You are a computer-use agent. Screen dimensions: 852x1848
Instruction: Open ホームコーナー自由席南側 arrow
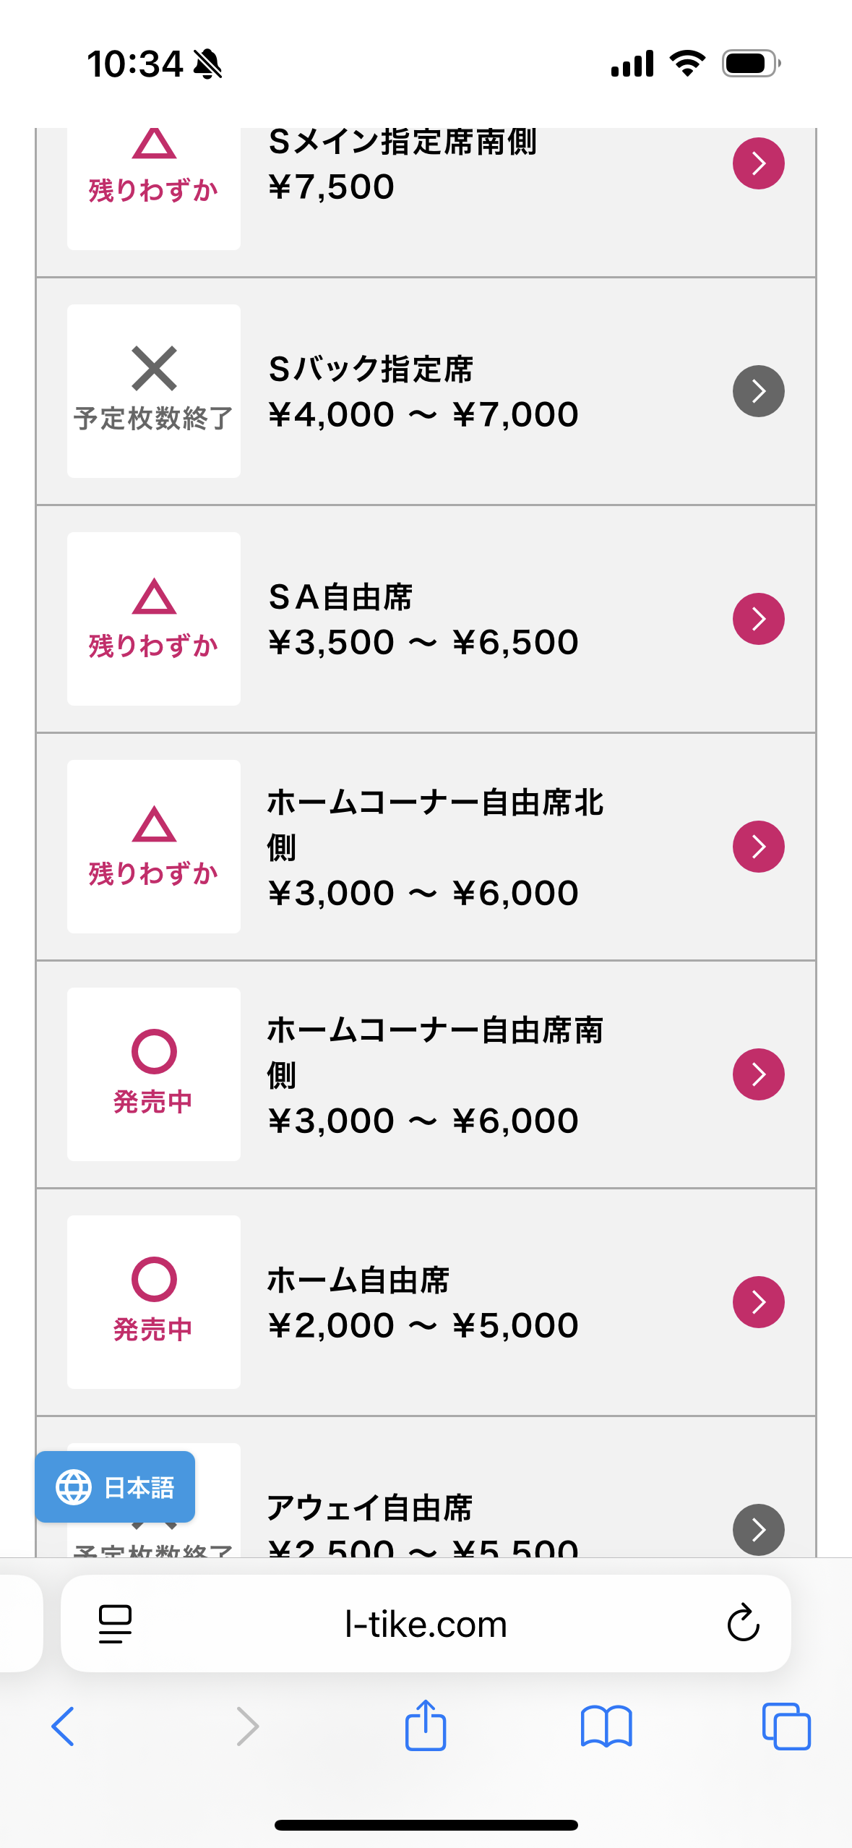click(x=758, y=1074)
